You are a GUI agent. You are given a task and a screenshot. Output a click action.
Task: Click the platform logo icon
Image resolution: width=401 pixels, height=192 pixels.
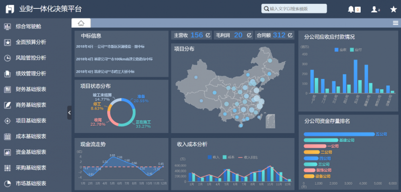pyautogui.click(x=10, y=9)
